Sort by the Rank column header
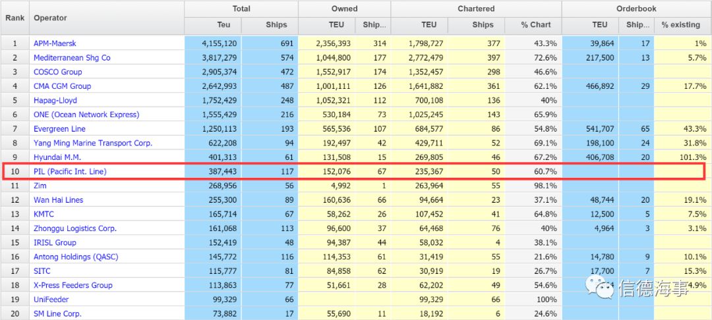 pos(15,18)
